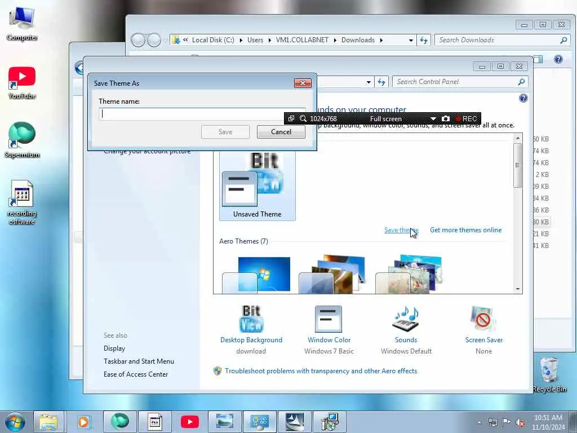
Task: Click the muted volume tray icon
Action: 520,422
